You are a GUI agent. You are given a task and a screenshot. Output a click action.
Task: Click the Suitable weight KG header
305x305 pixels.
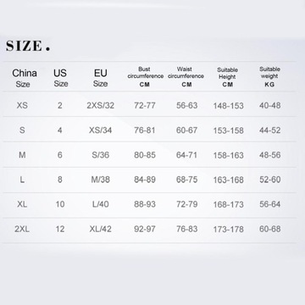pyautogui.click(x=269, y=76)
